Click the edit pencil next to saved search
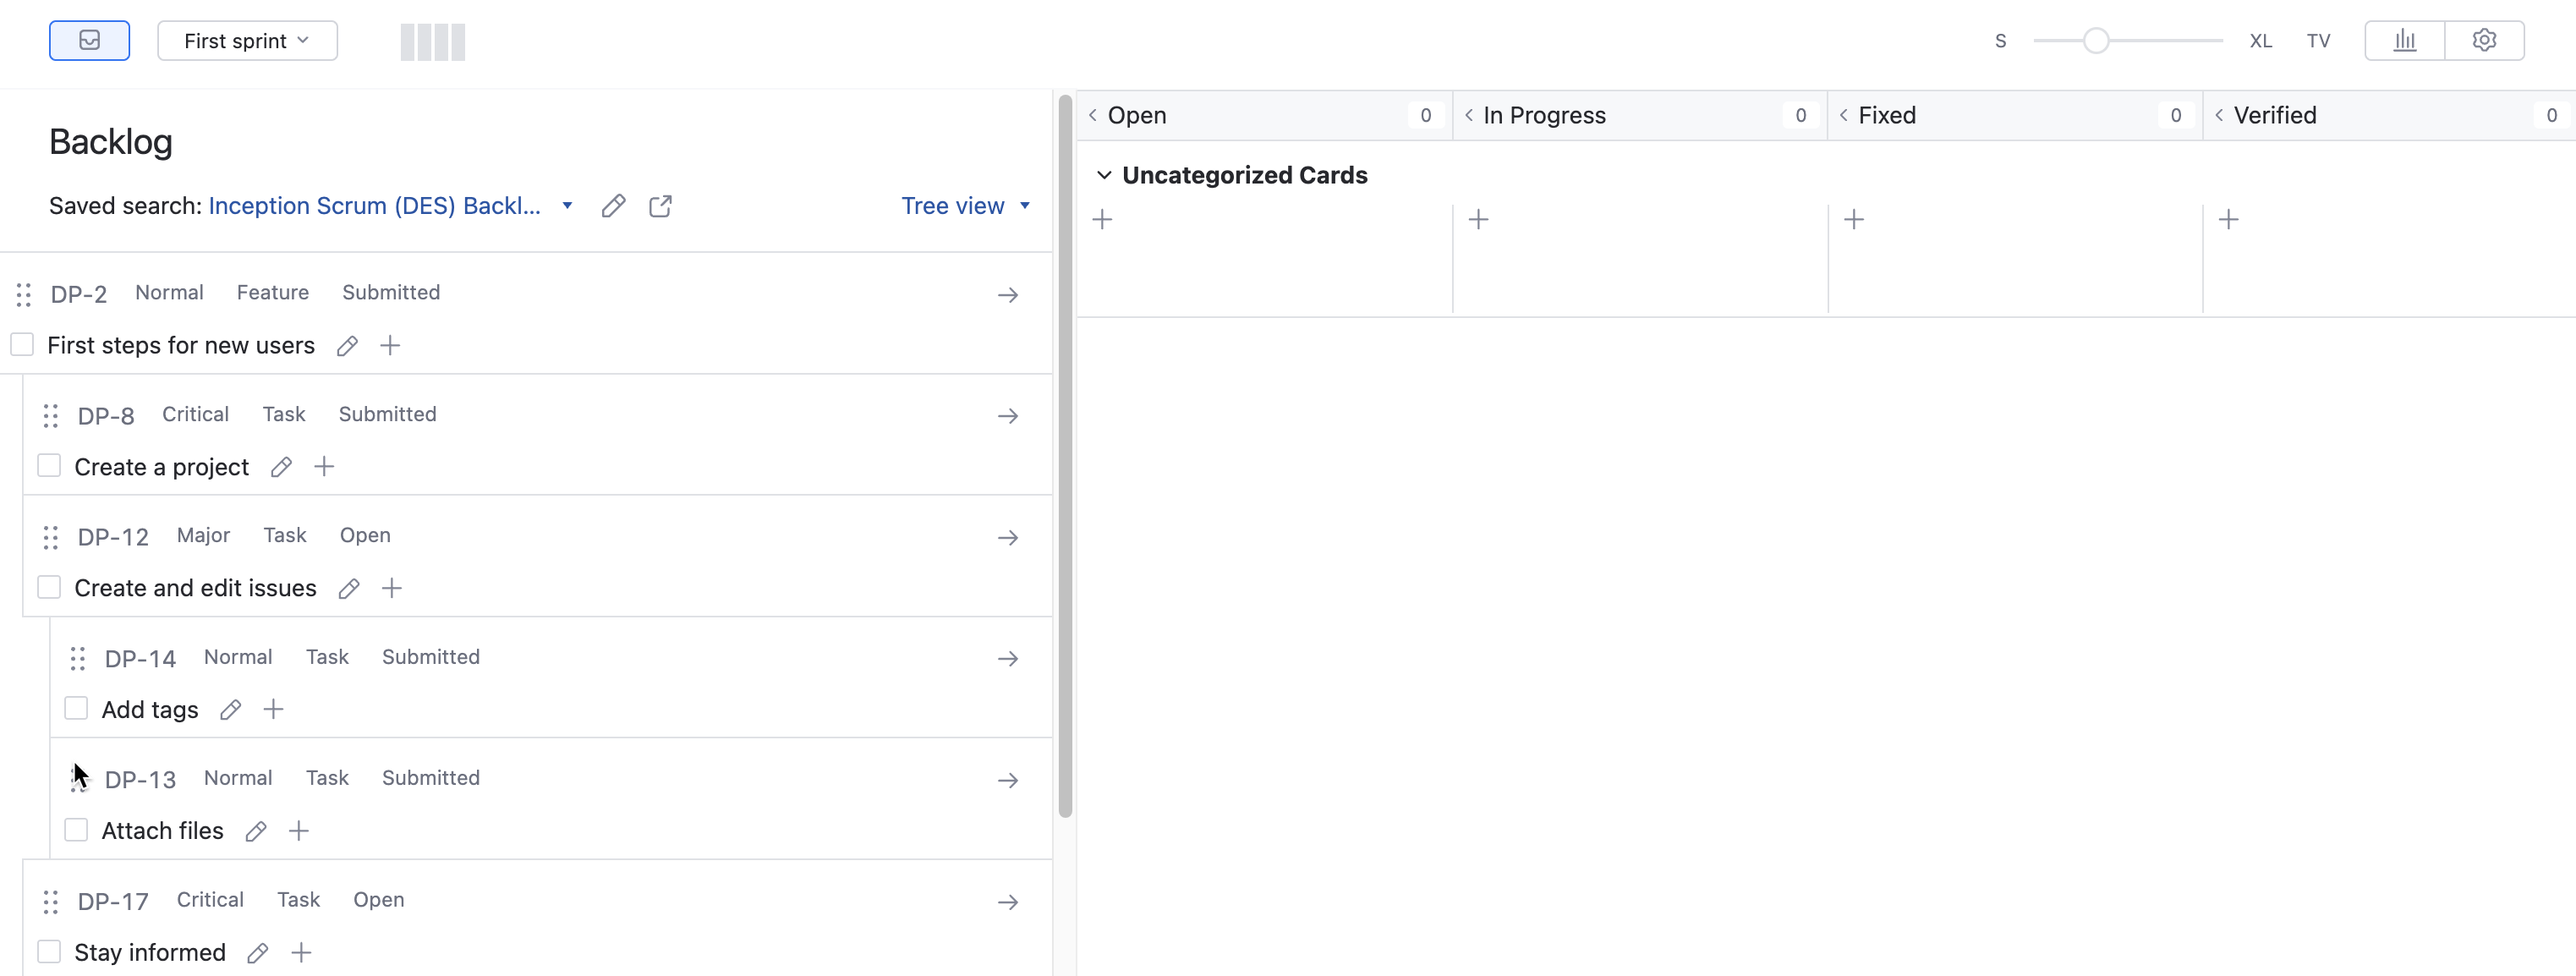This screenshot has height=976, width=2576. click(x=613, y=206)
